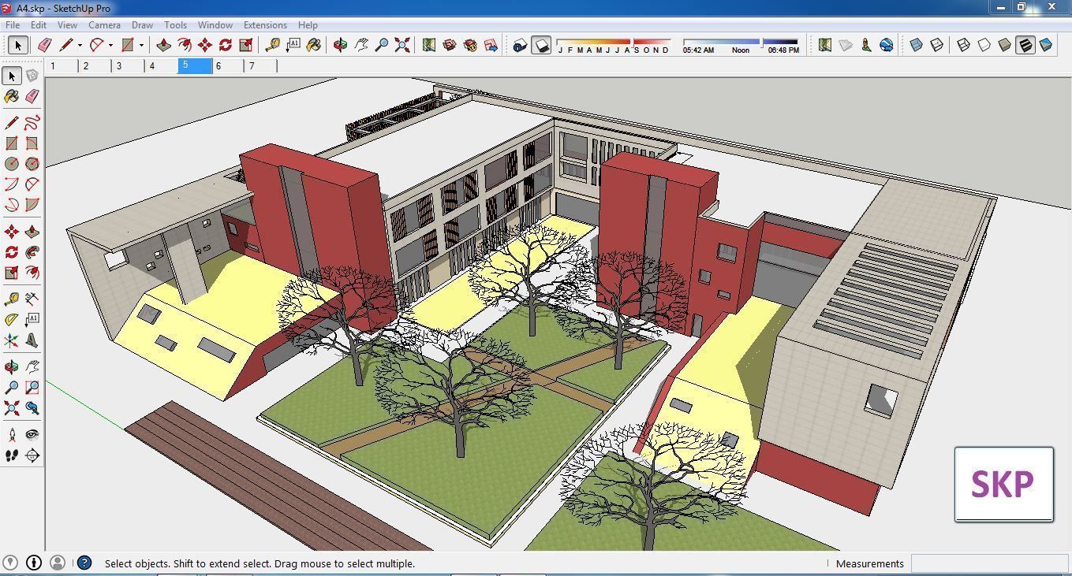Activate Zoom Window tool in left toolbar
Screen dimensions: 1072x576
click(x=32, y=387)
